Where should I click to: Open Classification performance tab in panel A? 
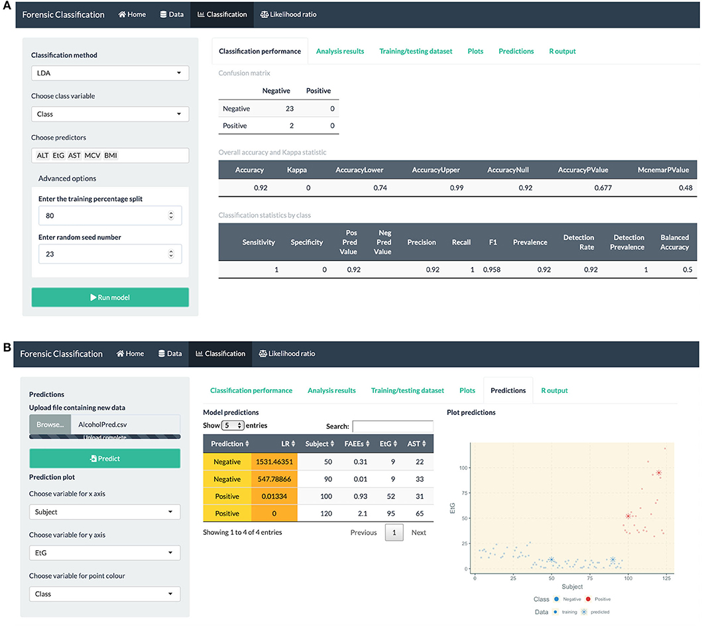click(x=260, y=51)
